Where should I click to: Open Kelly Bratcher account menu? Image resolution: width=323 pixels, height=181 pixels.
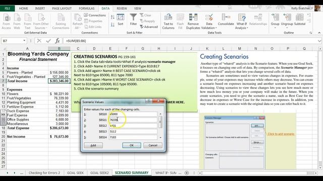(x=302, y=8)
